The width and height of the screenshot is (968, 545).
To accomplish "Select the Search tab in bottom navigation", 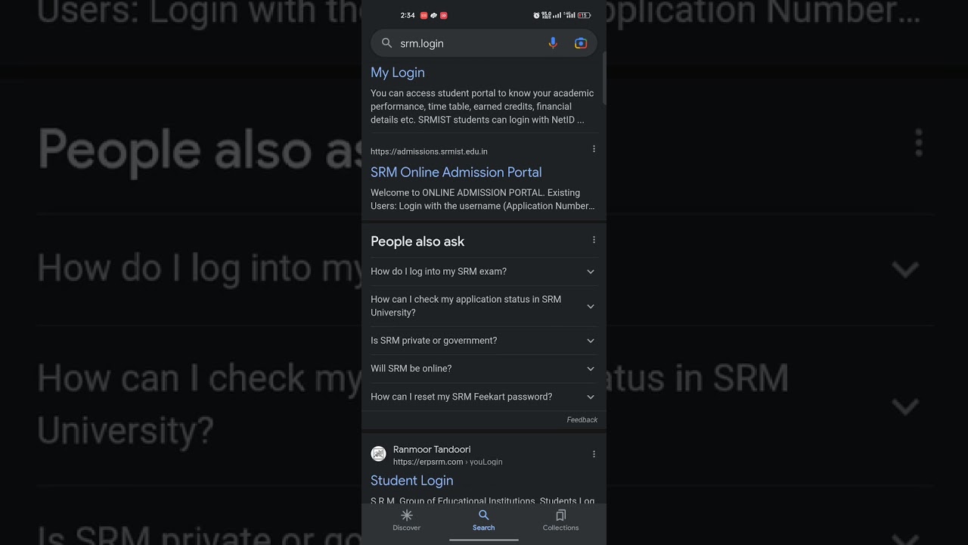I will (484, 520).
